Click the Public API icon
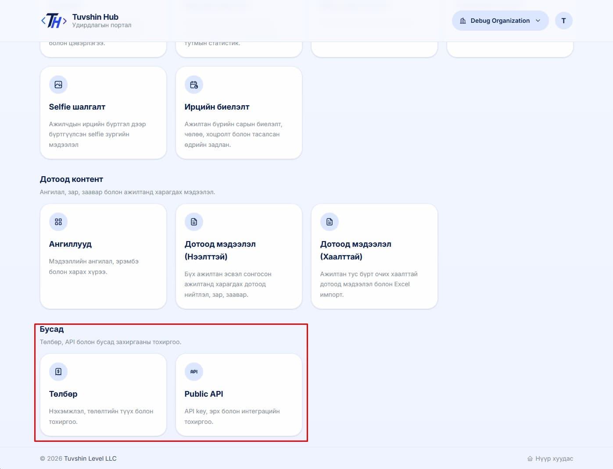Screen dimensions: 613x469 194,372
